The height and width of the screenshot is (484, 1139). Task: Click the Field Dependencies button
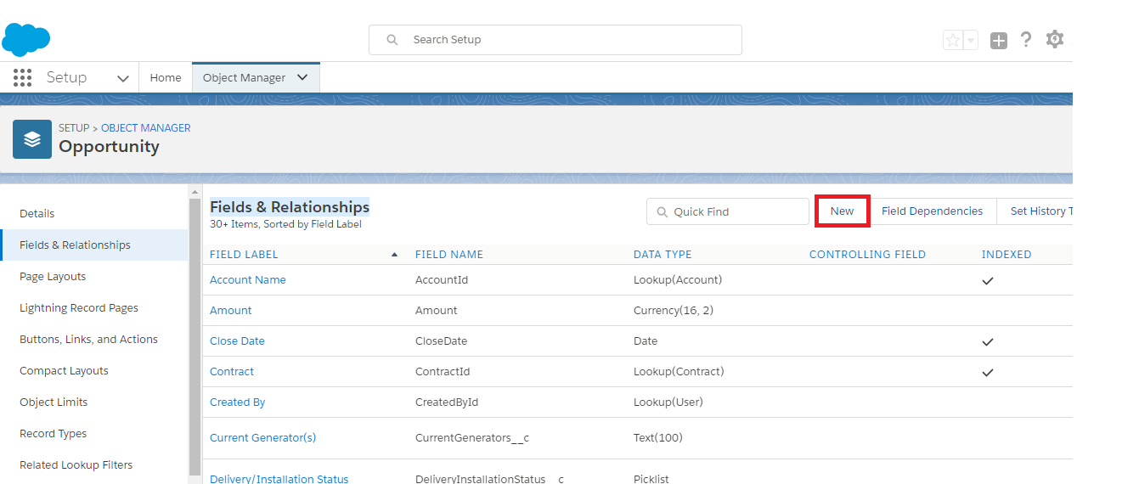tap(932, 211)
